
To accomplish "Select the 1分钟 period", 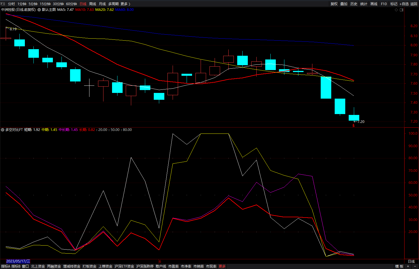I will click(22, 4).
